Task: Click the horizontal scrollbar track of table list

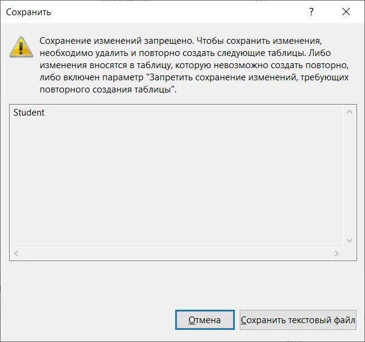Action: (x=176, y=253)
